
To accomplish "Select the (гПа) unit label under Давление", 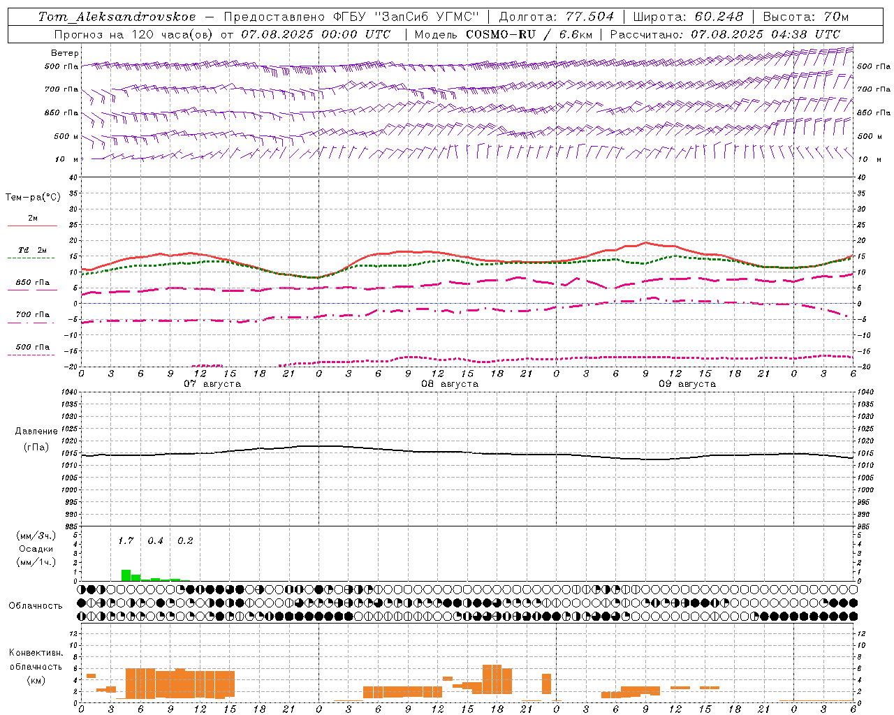I will point(36,448).
